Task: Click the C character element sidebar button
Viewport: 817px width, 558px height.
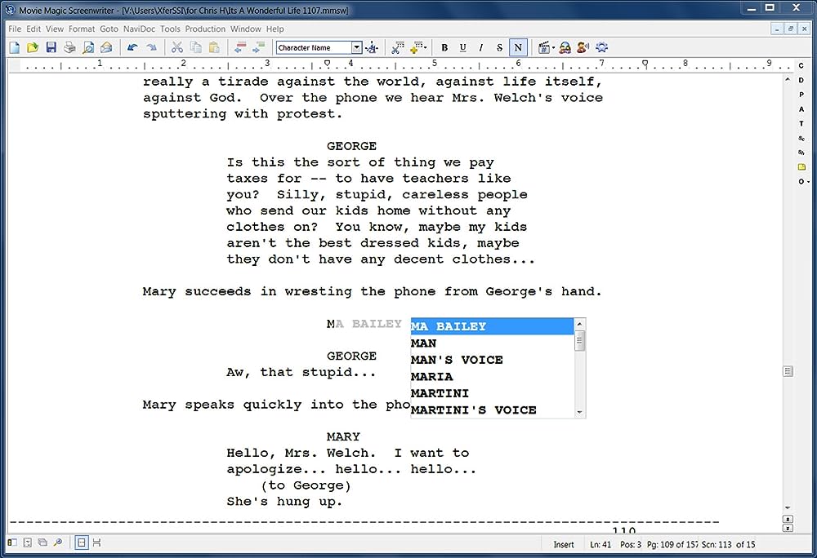Action: [801, 65]
